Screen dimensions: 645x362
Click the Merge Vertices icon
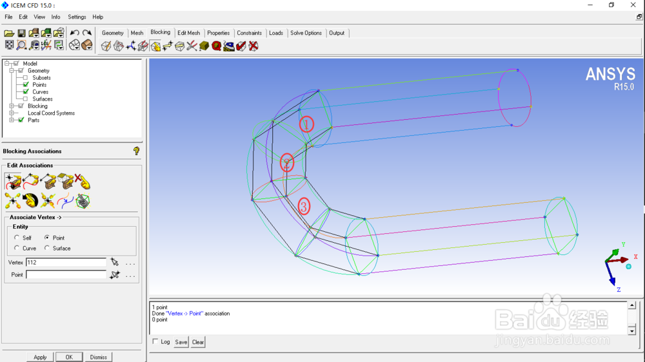(131, 46)
